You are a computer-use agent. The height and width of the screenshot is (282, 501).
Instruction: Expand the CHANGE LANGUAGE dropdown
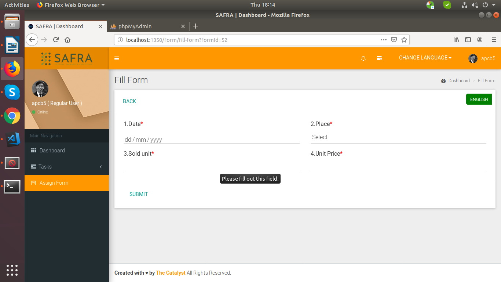click(x=425, y=58)
